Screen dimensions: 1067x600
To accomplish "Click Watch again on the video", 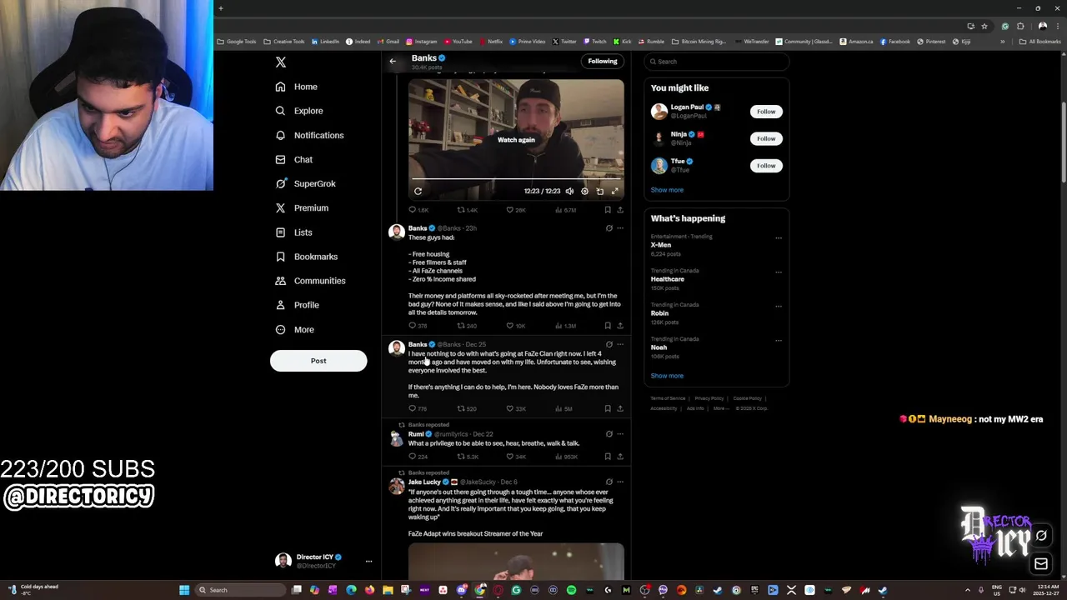I will click(x=516, y=140).
